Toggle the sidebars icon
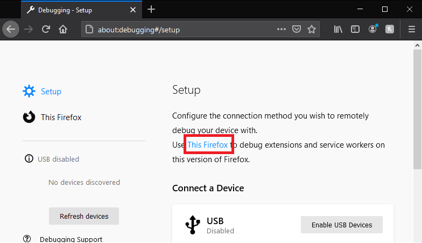This screenshot has height=243, width=422. tap(355, 29)
